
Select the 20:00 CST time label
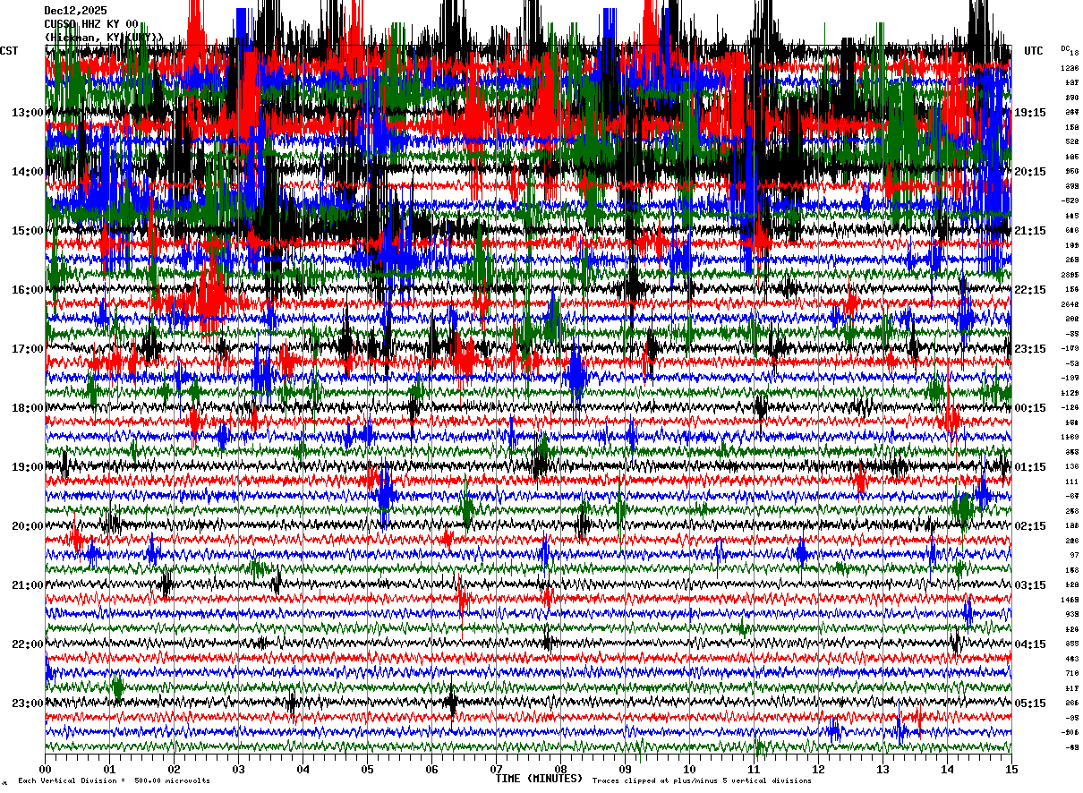(28, 526)
